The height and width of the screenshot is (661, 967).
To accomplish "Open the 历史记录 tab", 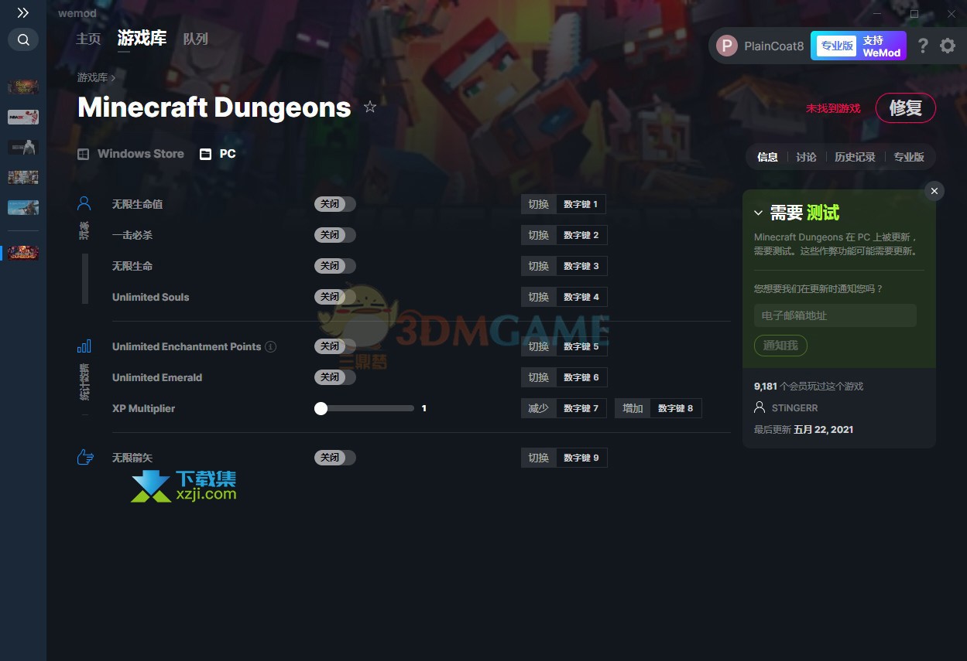I will click(855, 157).
